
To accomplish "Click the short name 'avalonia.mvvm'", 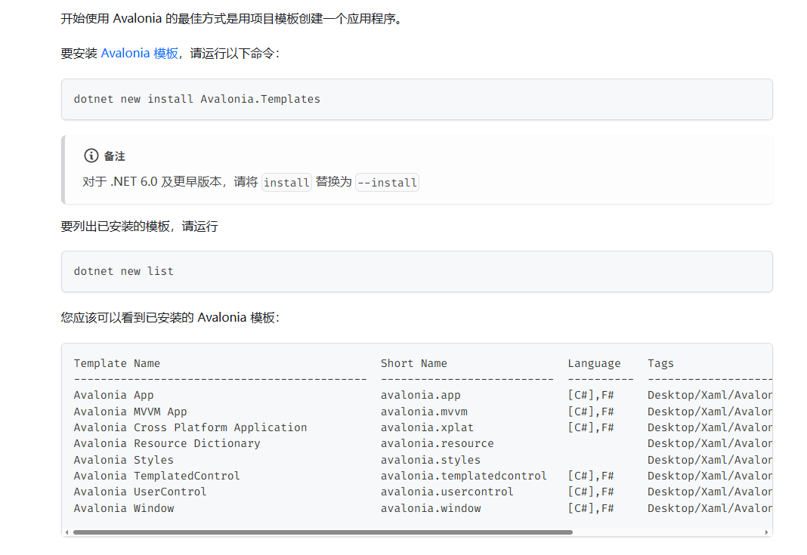I will tap(424, 412).
